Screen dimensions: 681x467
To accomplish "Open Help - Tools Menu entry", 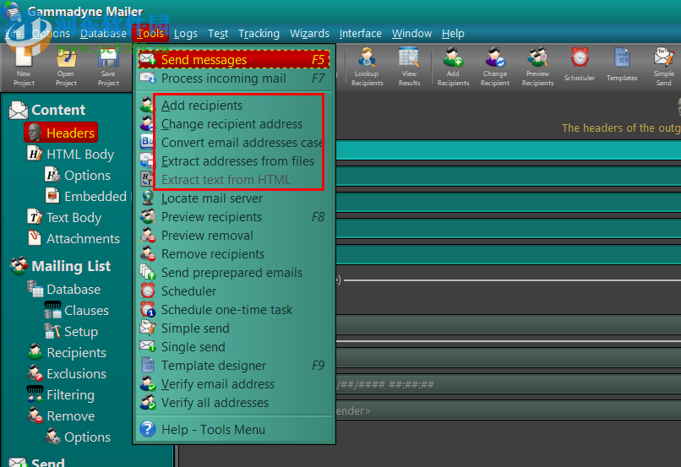I will (x=234, y=429).
